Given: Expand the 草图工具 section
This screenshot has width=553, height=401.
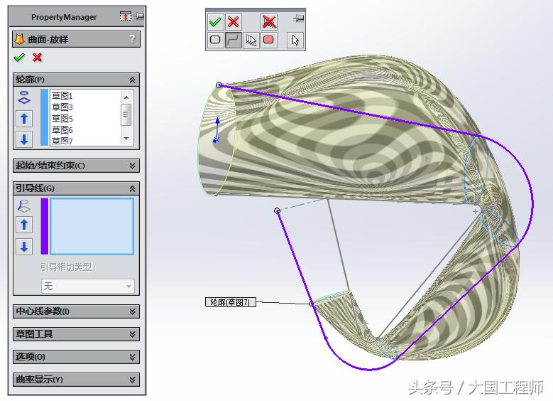Looking at the screenshot, I should point(132,334).
